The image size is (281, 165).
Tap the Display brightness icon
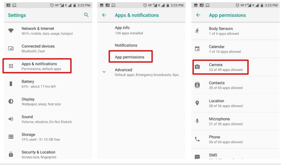(11, 101)
